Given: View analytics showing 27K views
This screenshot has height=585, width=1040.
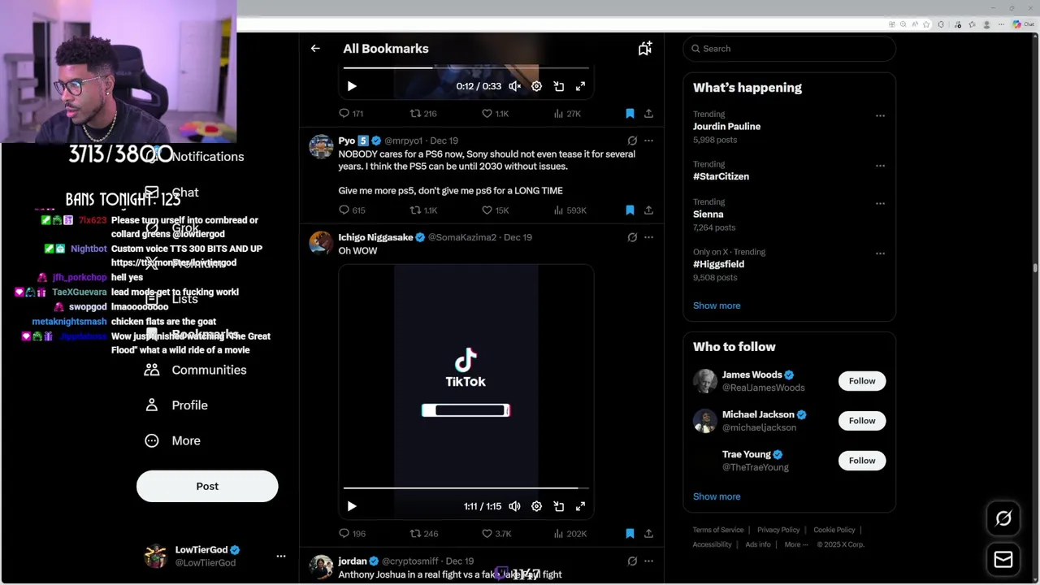Looking at the screenshot, I should pos(567,114).
